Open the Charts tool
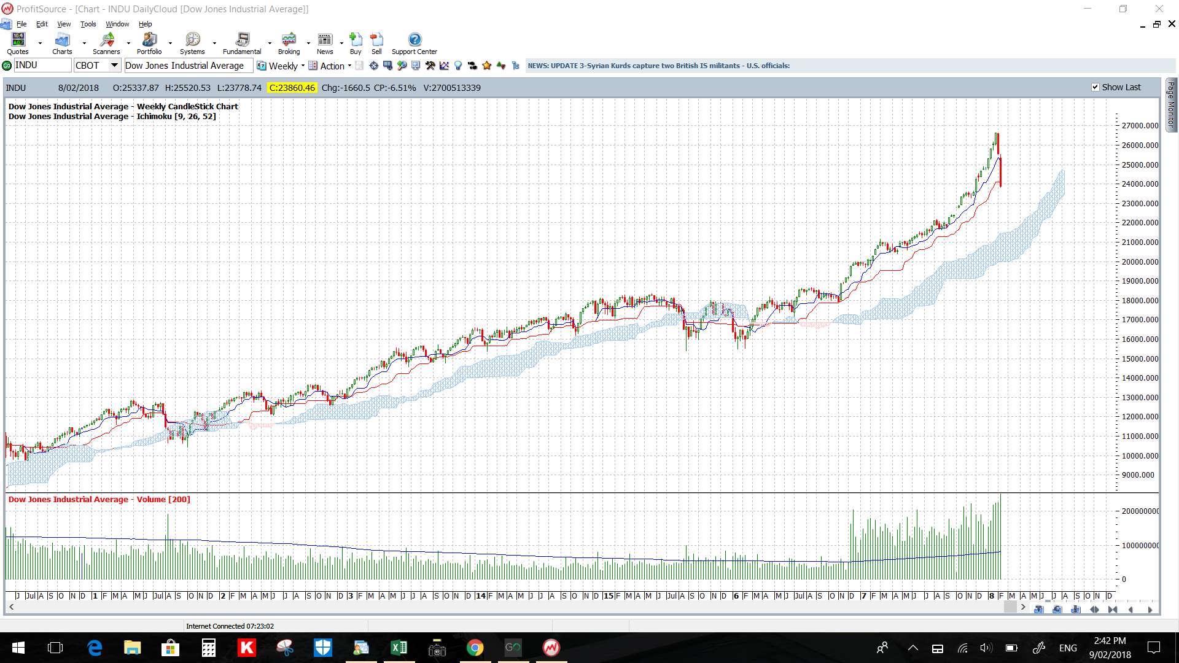The height and width of the screenshot is (663, 1179). pyautogui.click(x=62, y=43)
